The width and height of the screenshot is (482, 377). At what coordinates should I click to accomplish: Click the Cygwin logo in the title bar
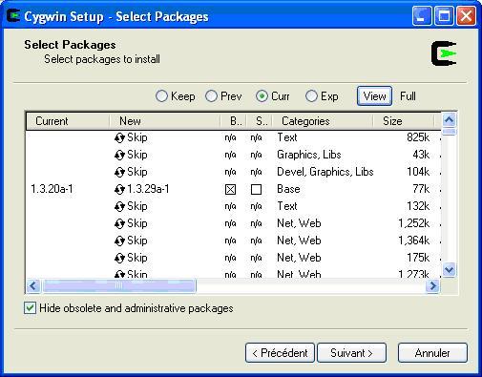13,16
